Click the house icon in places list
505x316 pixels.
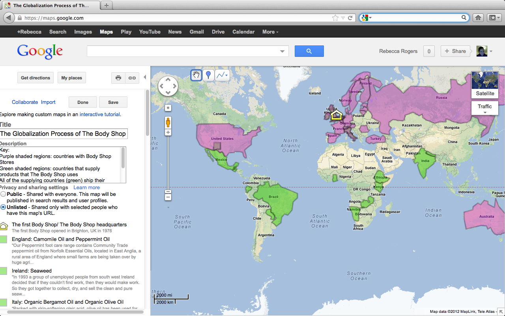point(4,226)
